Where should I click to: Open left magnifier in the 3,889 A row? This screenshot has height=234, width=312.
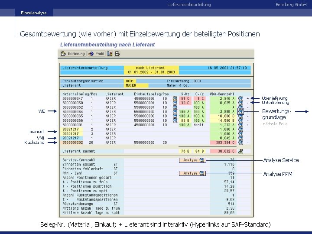click(175, 112)
